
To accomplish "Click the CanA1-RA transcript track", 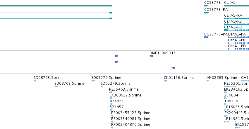I will click(236, 18).
